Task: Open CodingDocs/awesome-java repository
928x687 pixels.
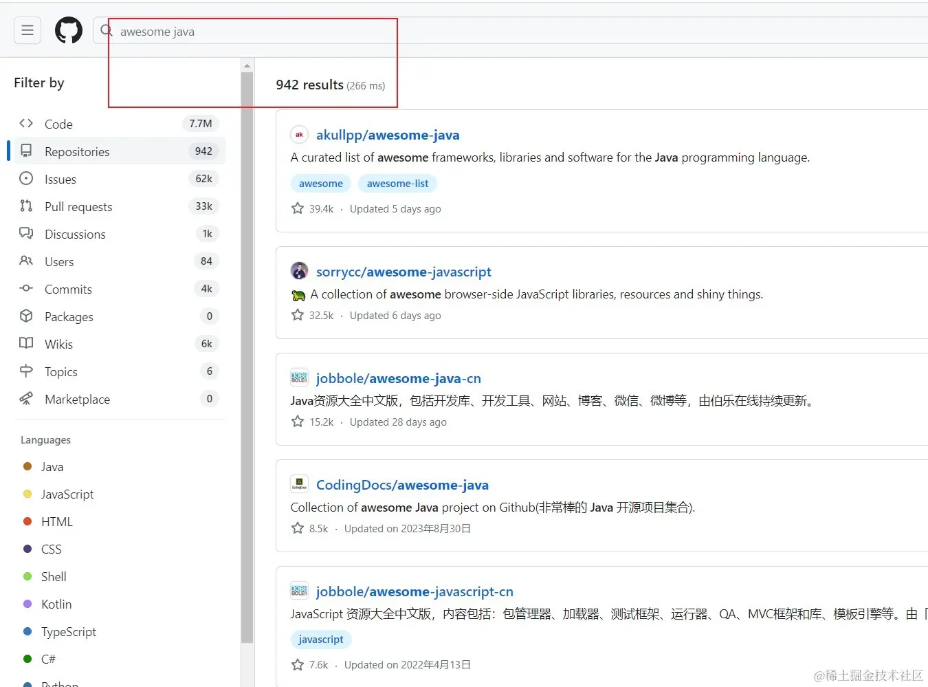Action: (402, 485)
